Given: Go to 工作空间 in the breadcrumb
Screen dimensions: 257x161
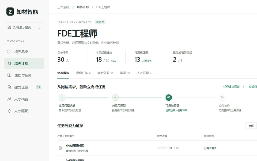Looking at the screenshot, I should tap(63, 7).
